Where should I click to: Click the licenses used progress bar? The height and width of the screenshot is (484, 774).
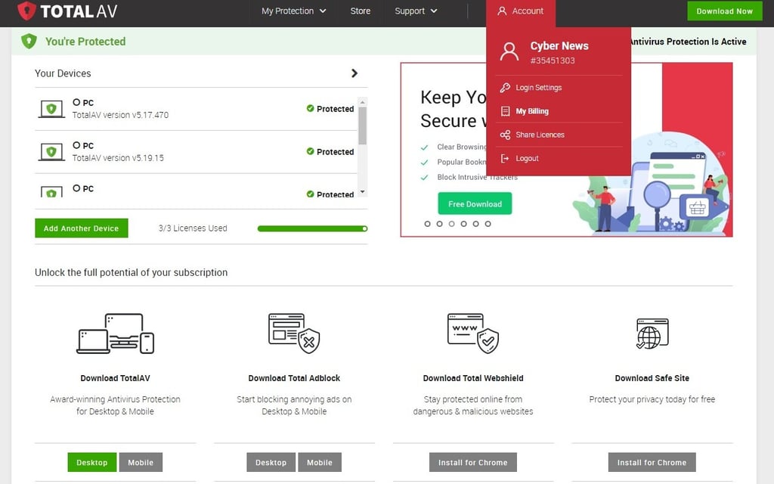tap(312, 228)
